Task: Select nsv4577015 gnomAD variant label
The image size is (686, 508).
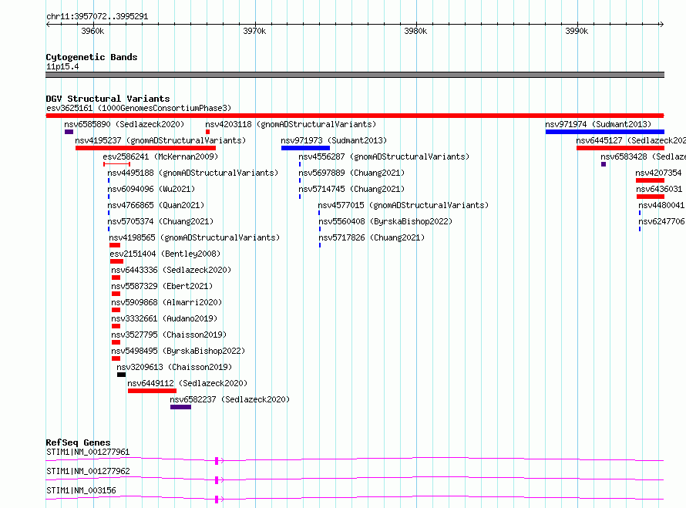Action: click(x=403, y=205)
